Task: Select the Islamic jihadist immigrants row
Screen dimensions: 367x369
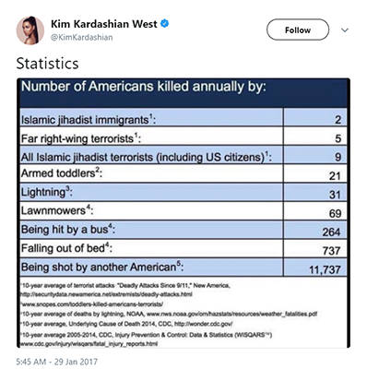Action: tap(183, 117)
